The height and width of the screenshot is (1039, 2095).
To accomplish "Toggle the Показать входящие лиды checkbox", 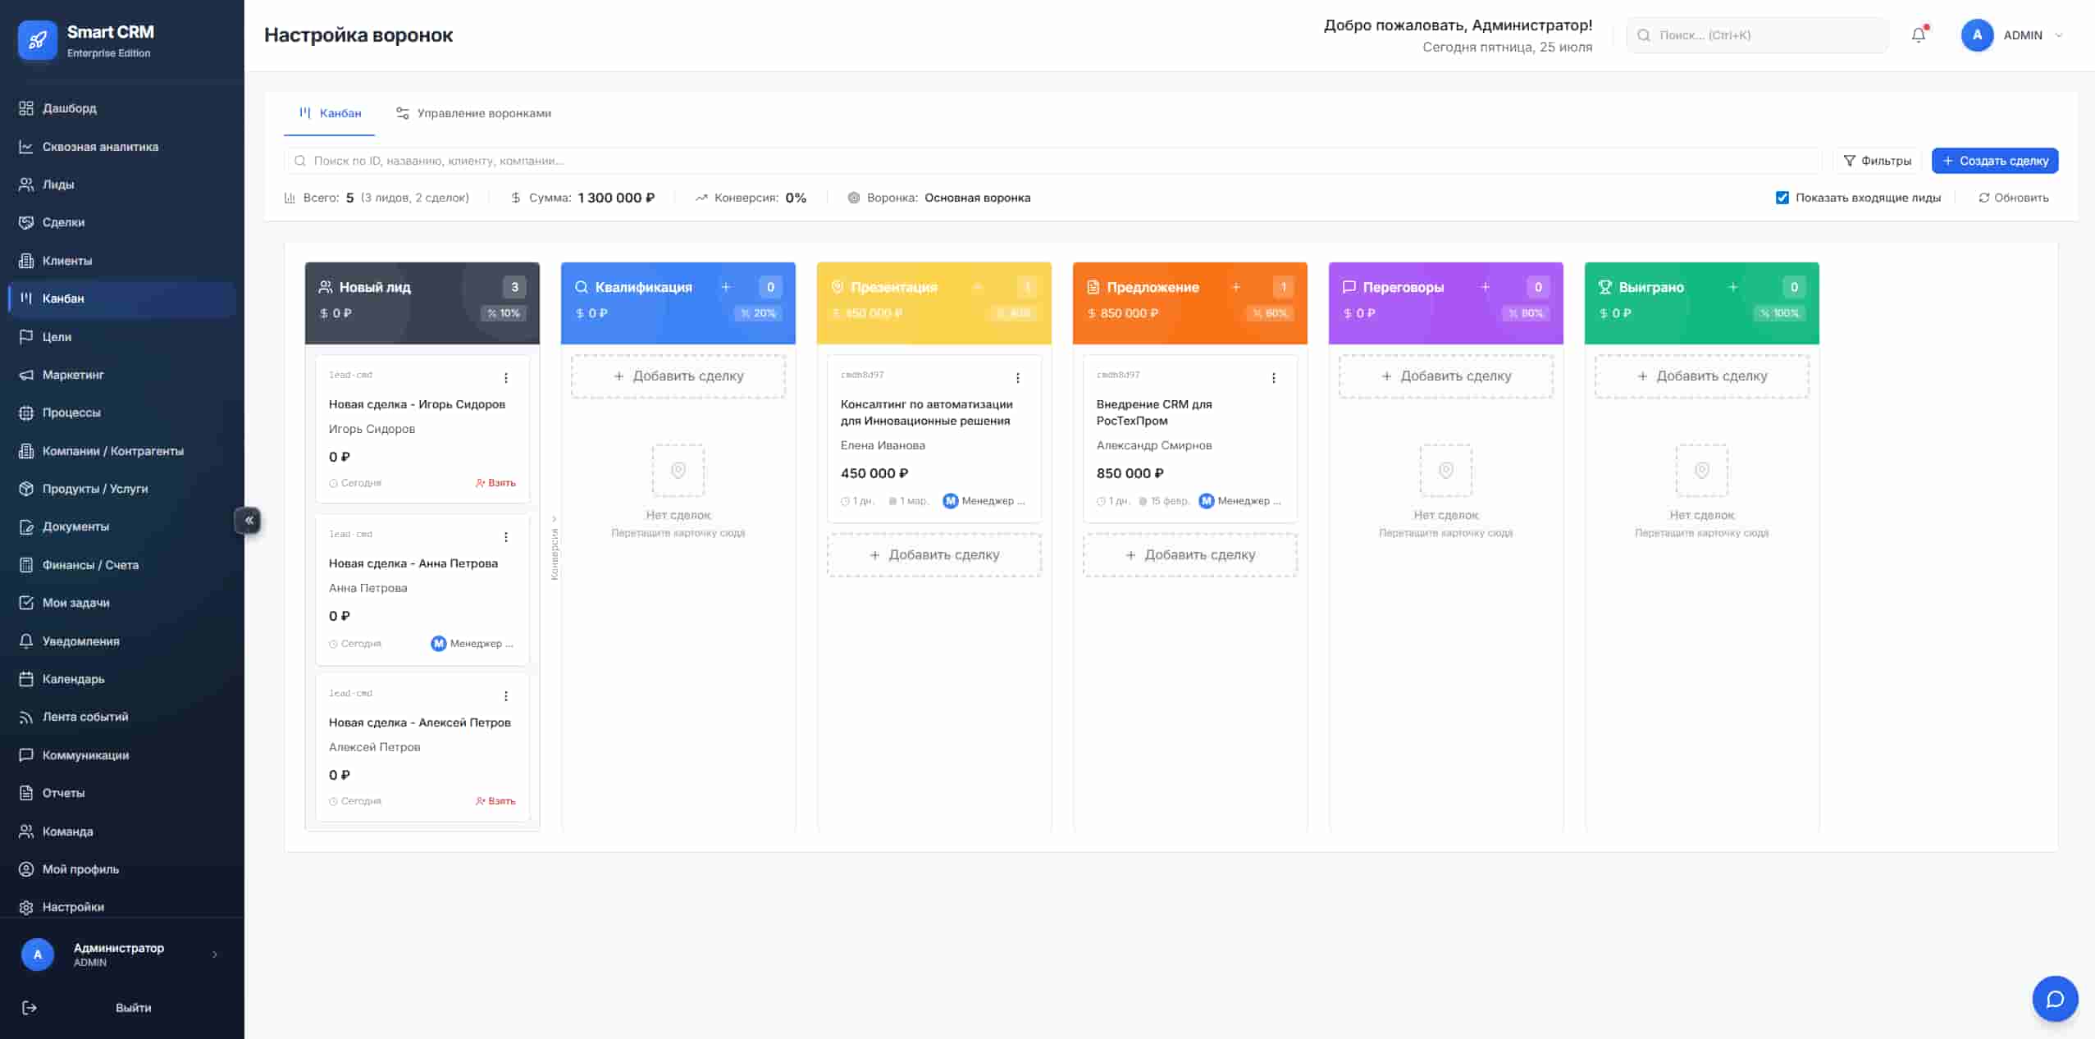I will tap(1782, 198).
